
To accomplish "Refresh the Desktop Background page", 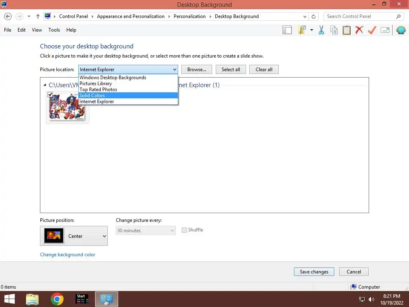I will (x=314, y=16).
